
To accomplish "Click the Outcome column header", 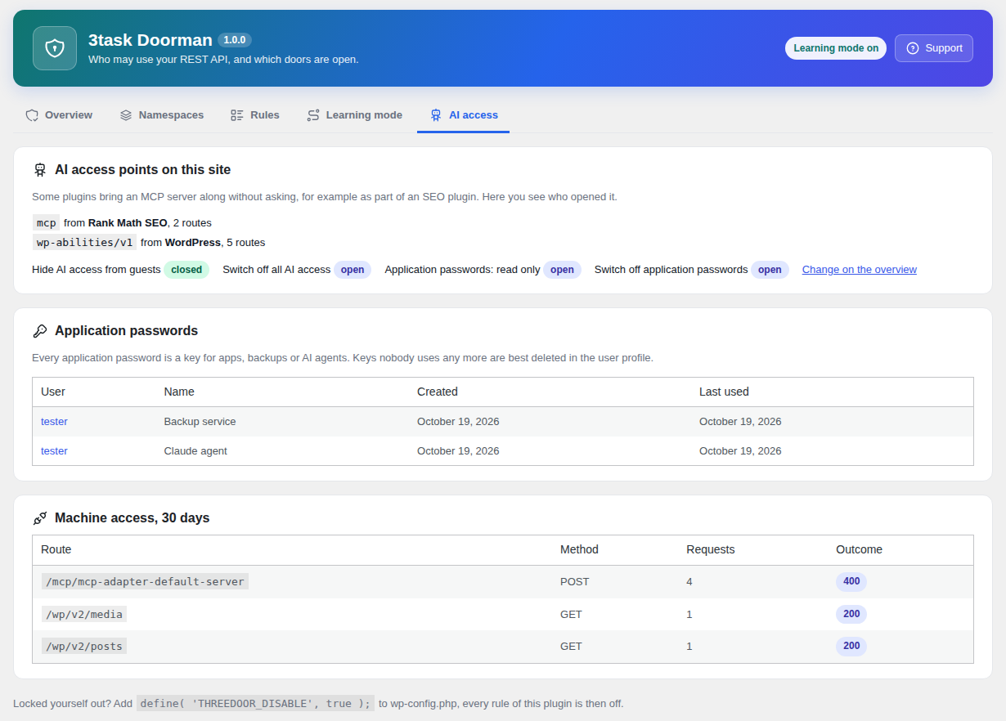I will click(859, 549).
